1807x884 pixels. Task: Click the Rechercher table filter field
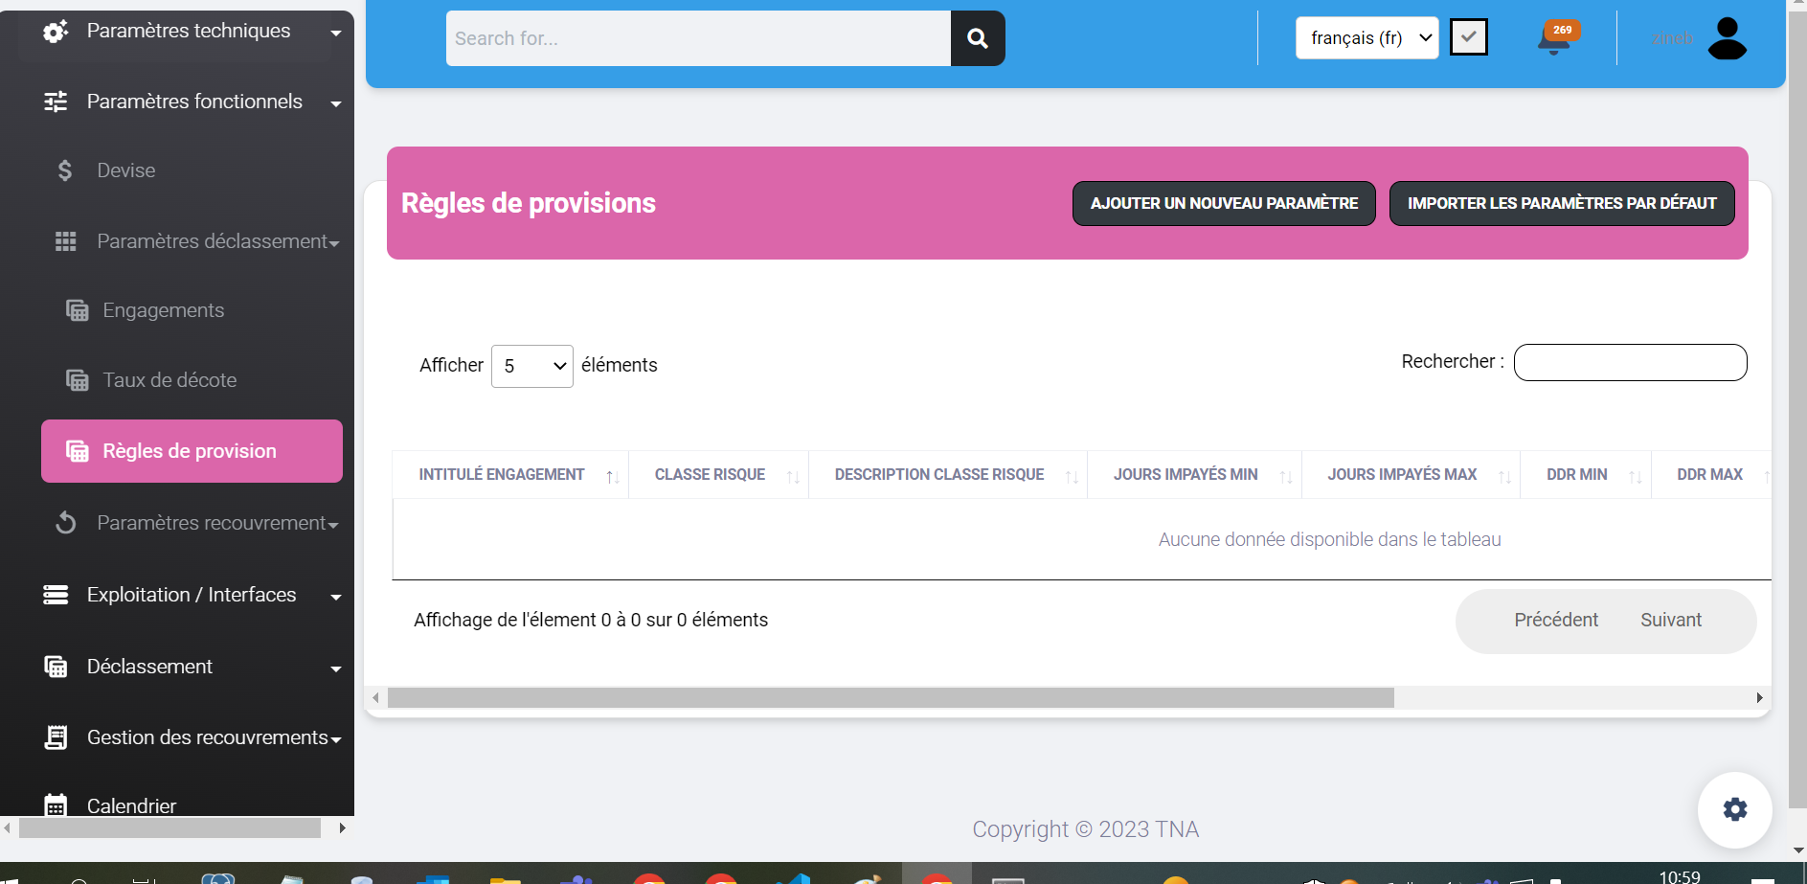coord(1630,362)
